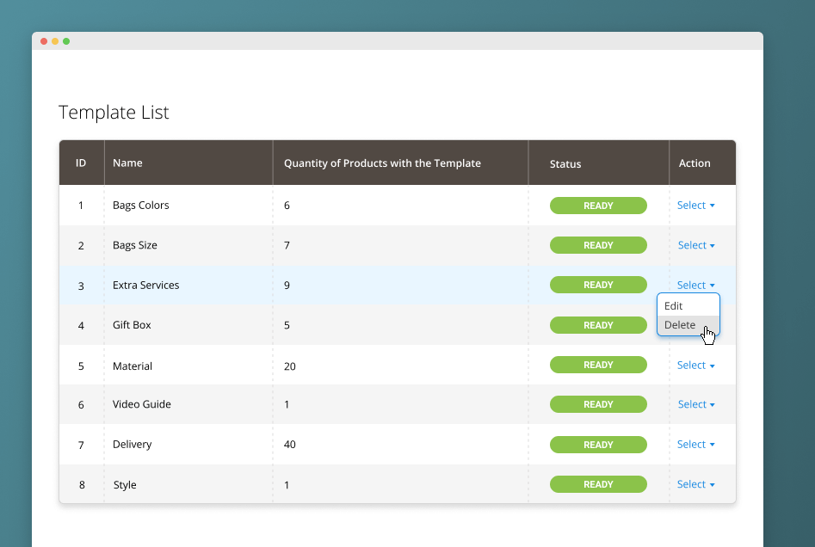This screenshot has height=547, width=815.
Task: Click the yellow minimize window button
Action: pos(55,41)
